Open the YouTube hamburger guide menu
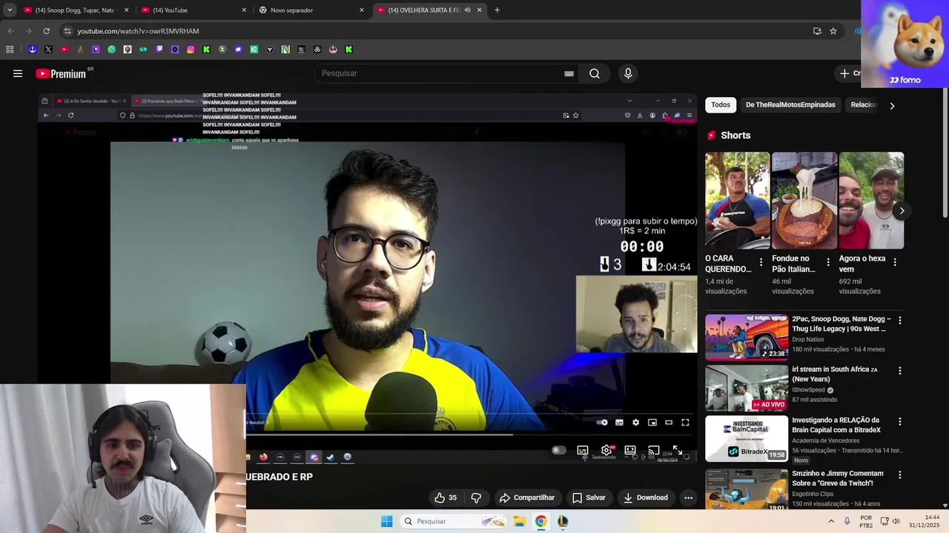This screenshot has height=533, width=949. [18, 73]
